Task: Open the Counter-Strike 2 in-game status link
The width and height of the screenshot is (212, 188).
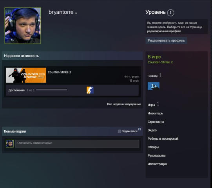Action: point(160,62)
